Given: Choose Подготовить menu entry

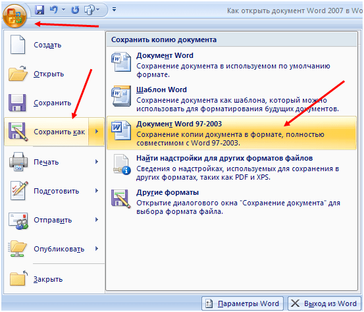Looking at the screenshot, I should click(x=57, y=191).
